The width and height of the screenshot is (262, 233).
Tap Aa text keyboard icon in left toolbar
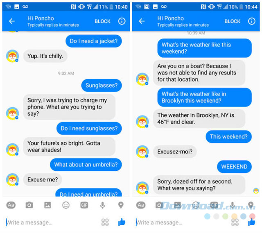point(11,205)
